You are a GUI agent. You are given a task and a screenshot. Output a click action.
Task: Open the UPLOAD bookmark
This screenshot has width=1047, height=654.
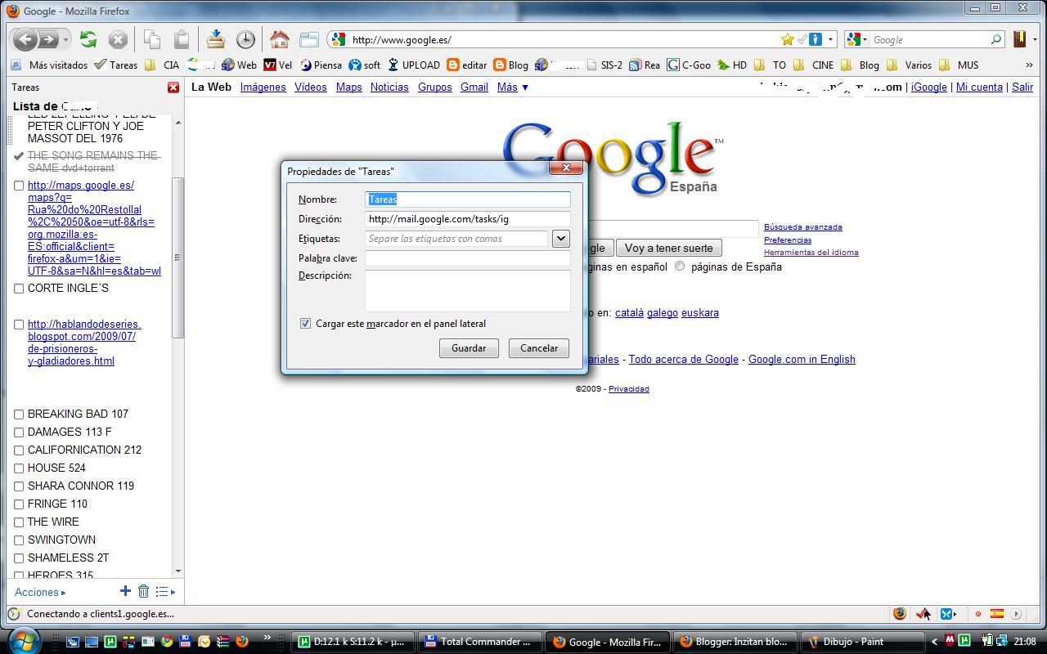tap(414, 65)
